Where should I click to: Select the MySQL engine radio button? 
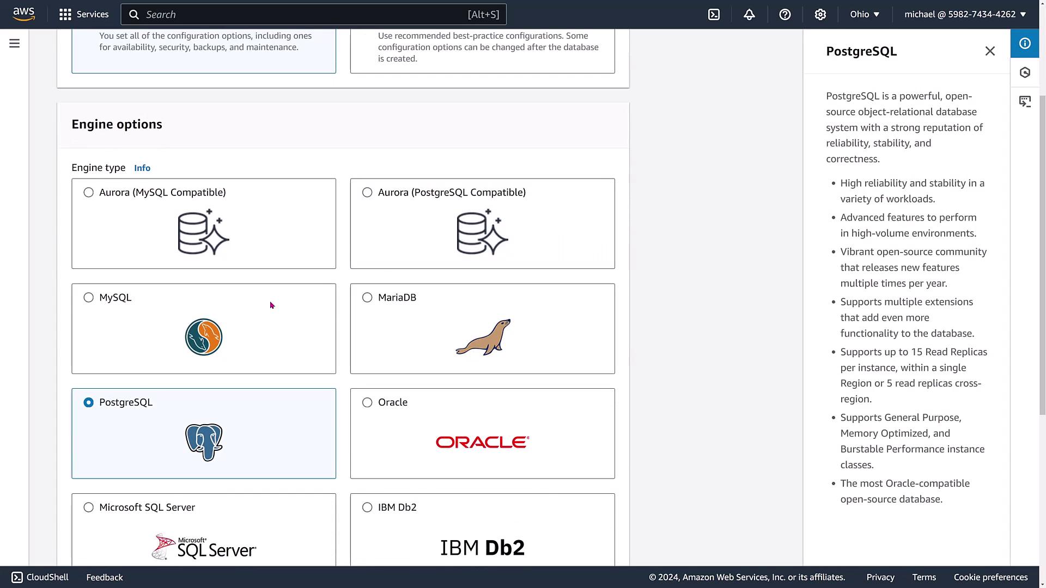(x=88, y=297)
